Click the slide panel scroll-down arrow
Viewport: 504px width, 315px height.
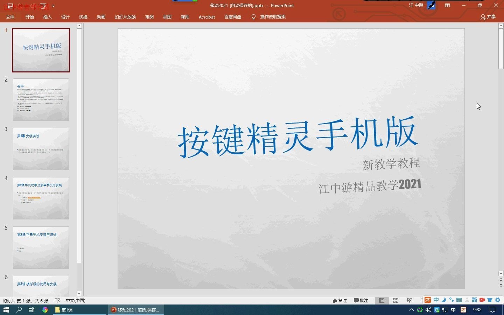point(79,294)
